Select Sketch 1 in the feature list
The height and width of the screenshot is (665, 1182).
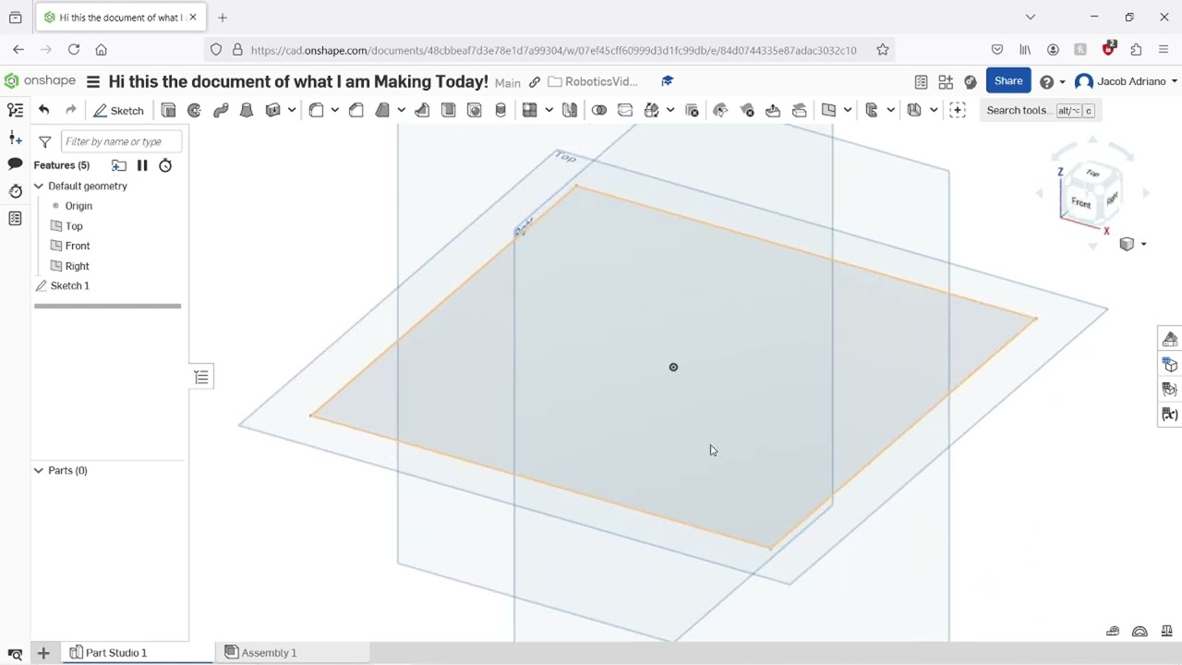click(x=70, y=285)
